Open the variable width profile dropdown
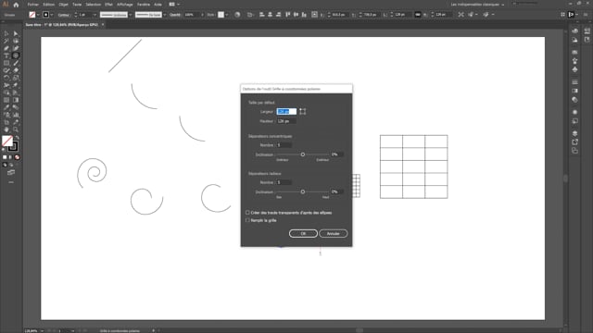Screen dimensions: 593x333 (131, 15)
